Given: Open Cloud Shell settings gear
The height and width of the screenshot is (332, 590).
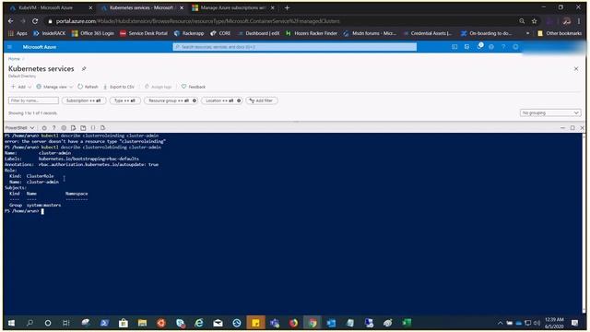Looking at the screenshot, I should point(64,128).
